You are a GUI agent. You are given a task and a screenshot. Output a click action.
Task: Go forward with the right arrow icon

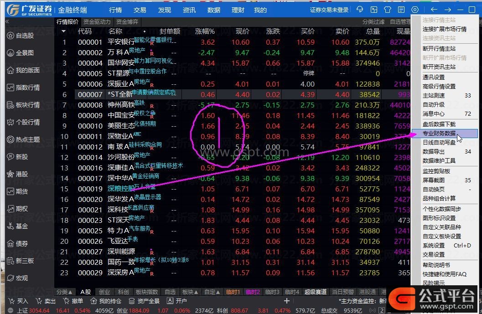(x=448, y=10)
